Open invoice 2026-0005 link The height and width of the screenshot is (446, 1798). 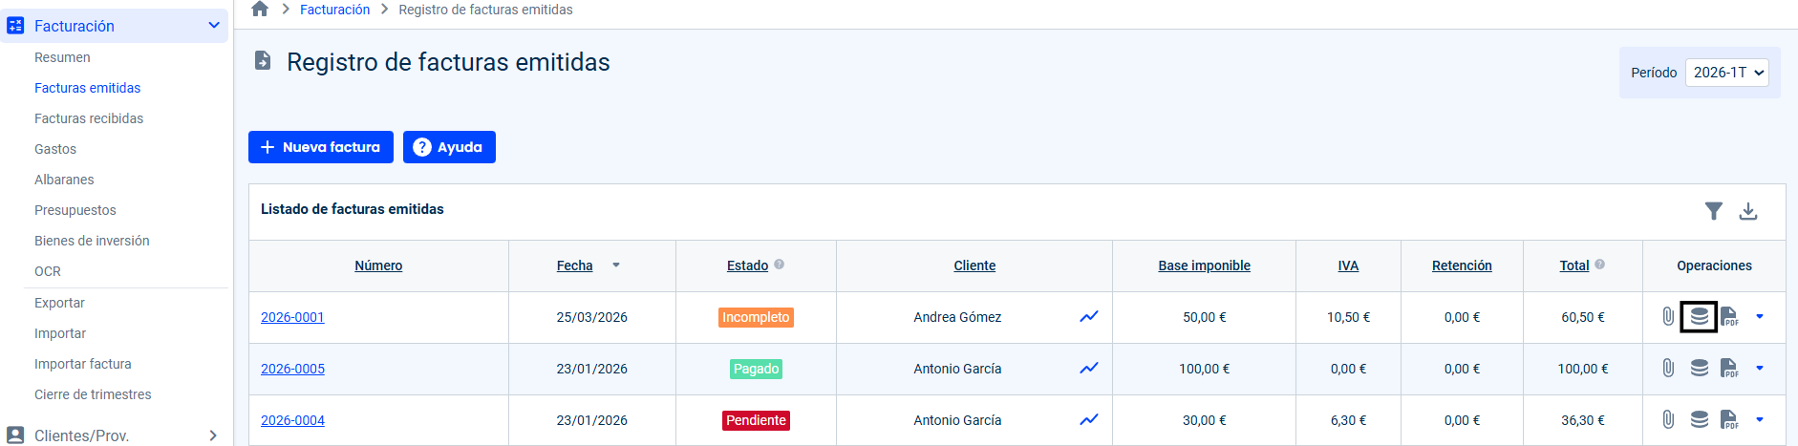292,369
